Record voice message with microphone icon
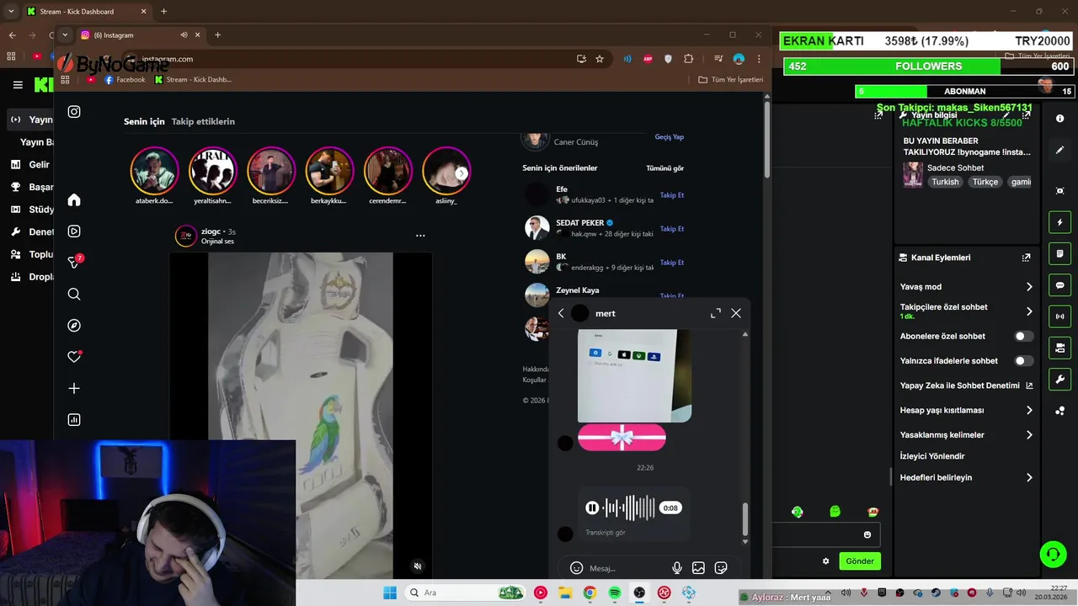This screenshot has height=606, width=1078. pos(677,568)
